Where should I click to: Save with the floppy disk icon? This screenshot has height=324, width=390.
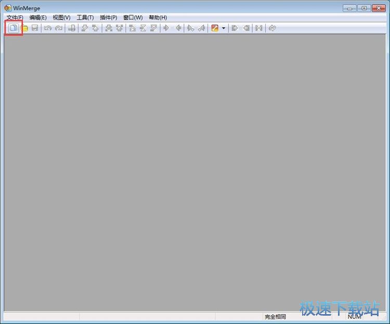pos(35,28)
